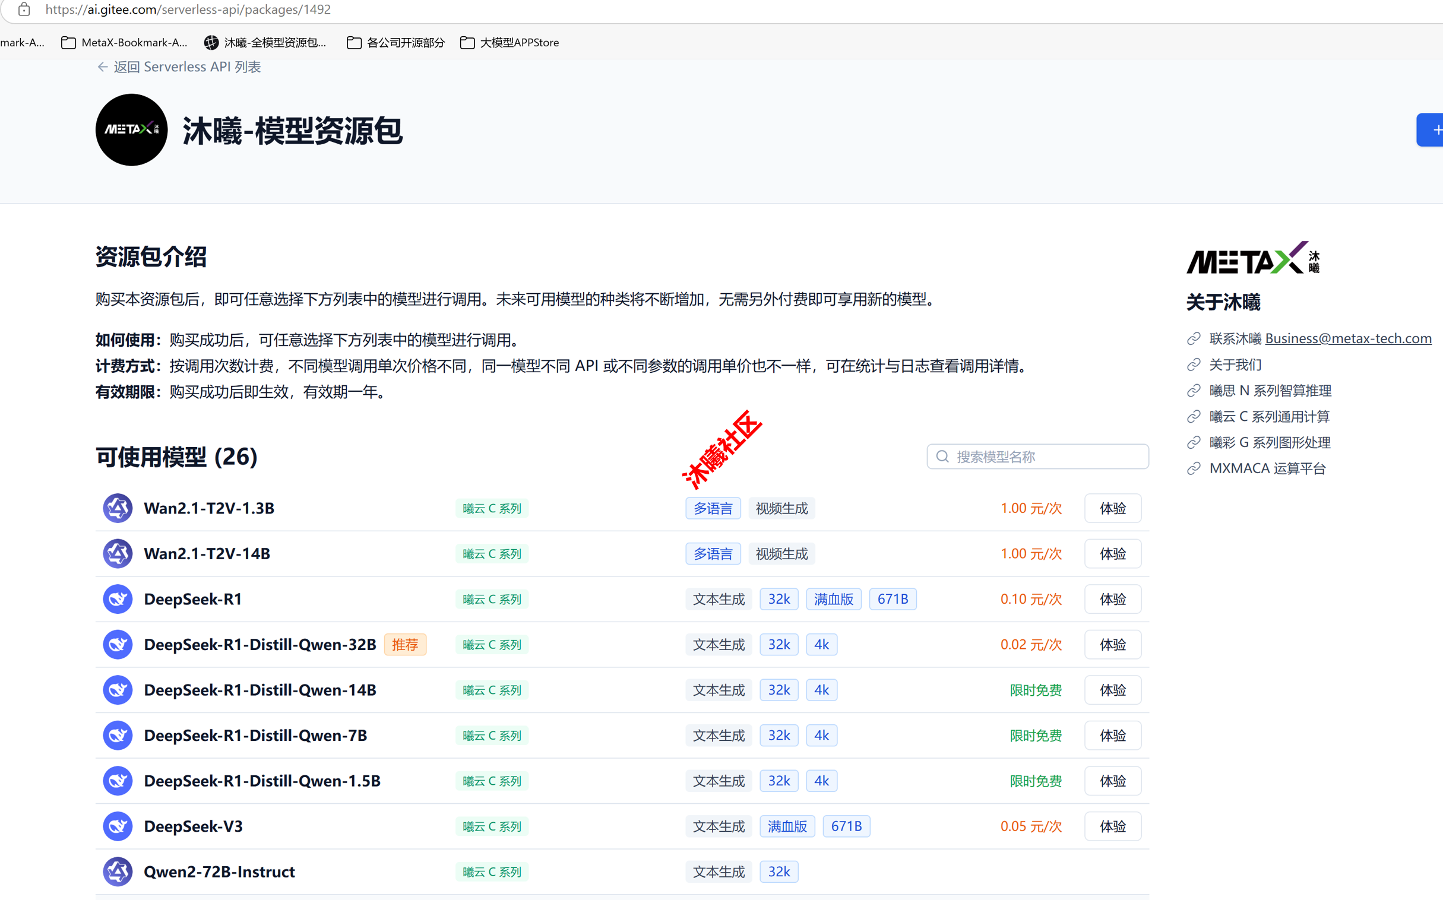Click the Wan2.1-T2V-1.3B model icon
1443x900 pixels.
pyautogui.click(x=118, y=508)
